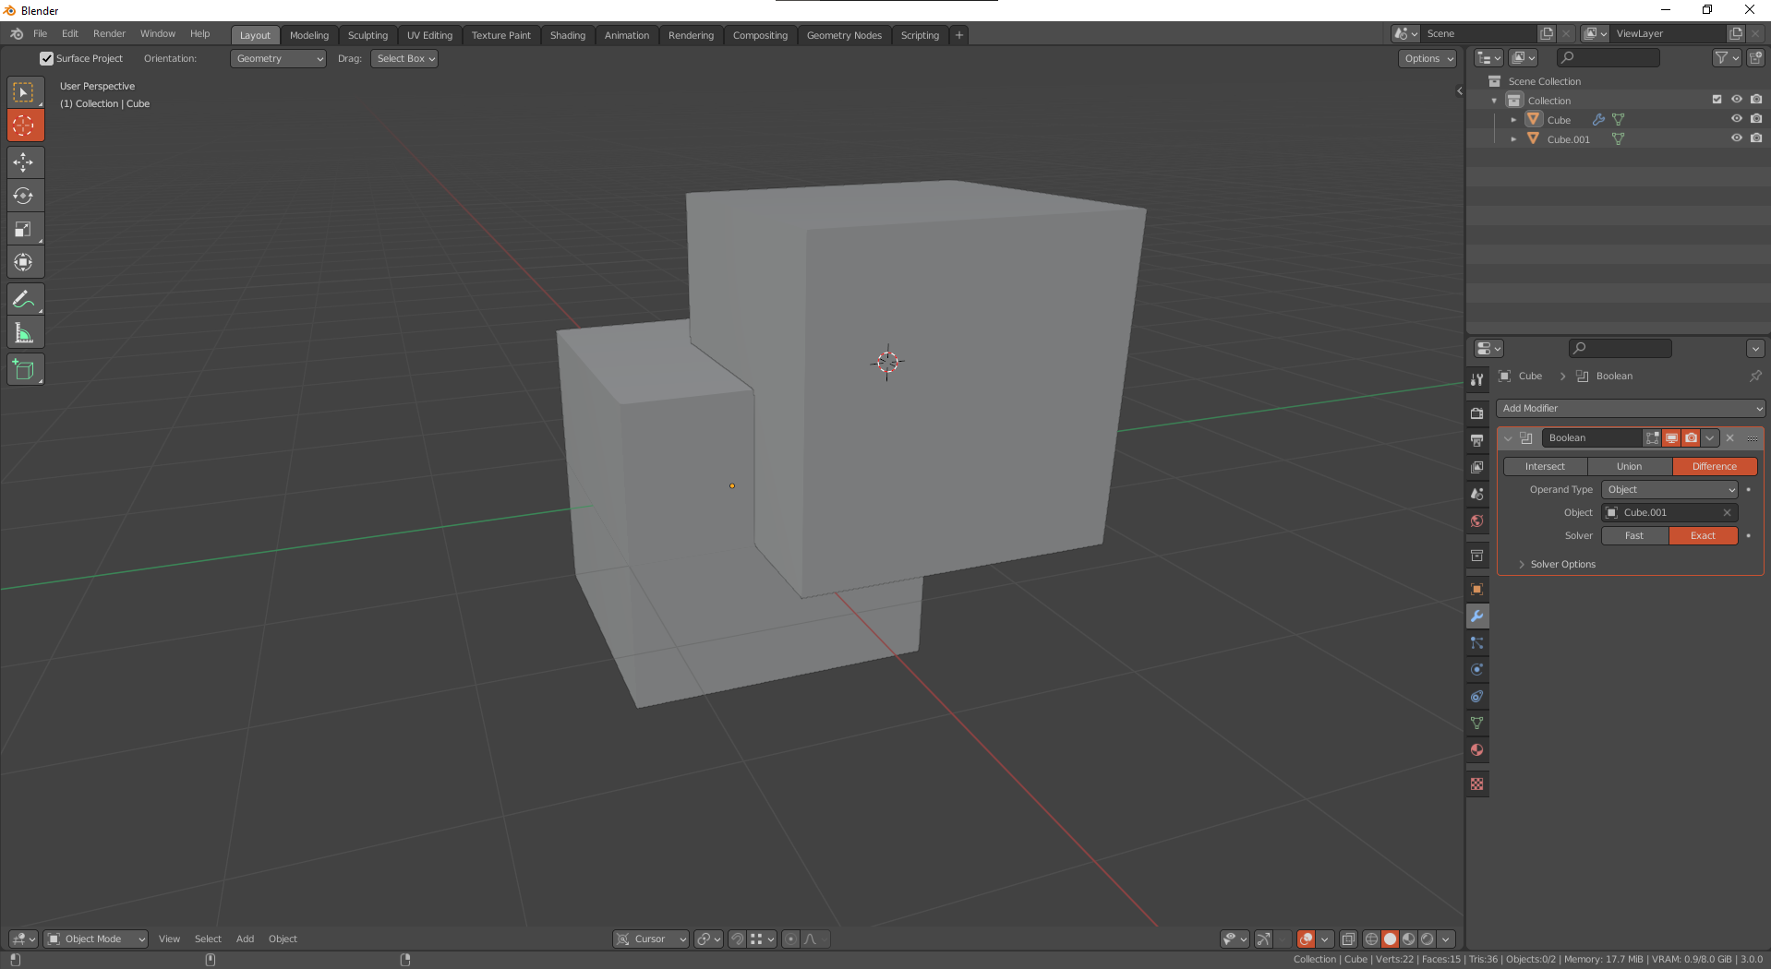1771x969 pixels.
Task: Open the Material properties tab
Action: [1477, 750]
